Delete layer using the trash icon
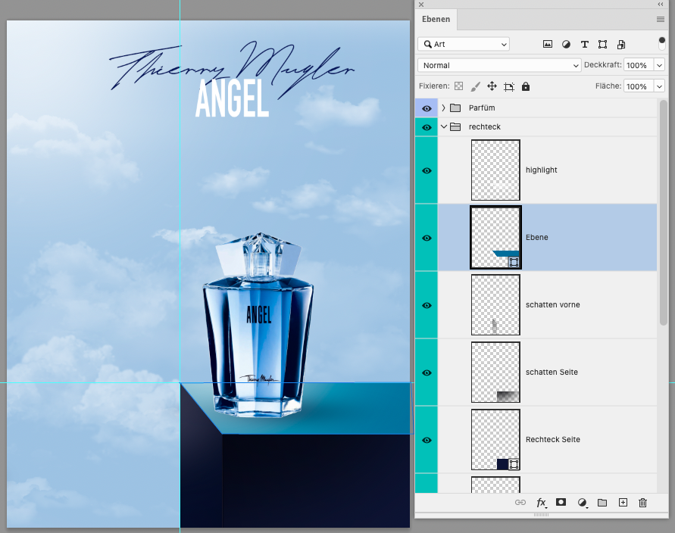Viewport: 675px width, 533px height. pyautogui.click(x=643, y=502)
